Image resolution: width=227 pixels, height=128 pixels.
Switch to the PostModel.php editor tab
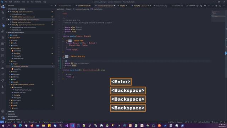(x=83, y=6)
